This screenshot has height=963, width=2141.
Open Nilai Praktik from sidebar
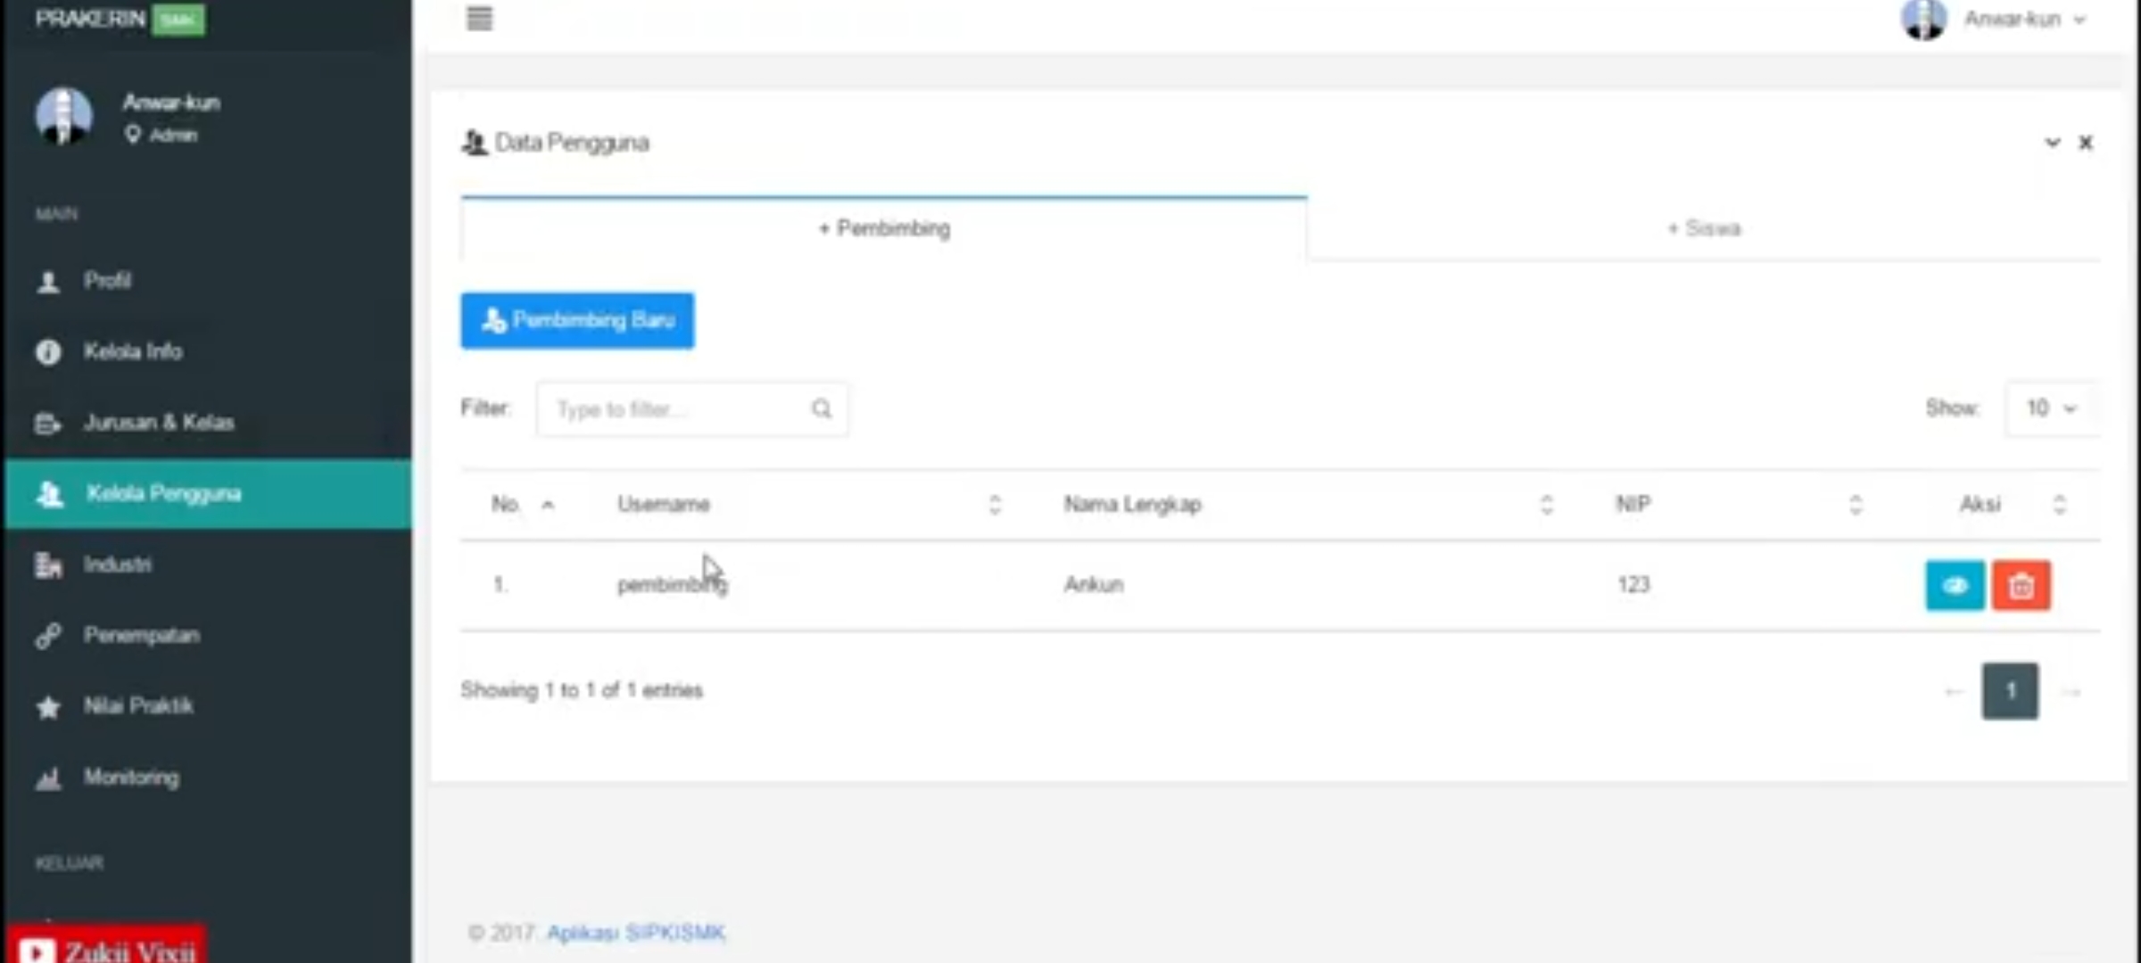pyautogui.click(x=137, y=706)
